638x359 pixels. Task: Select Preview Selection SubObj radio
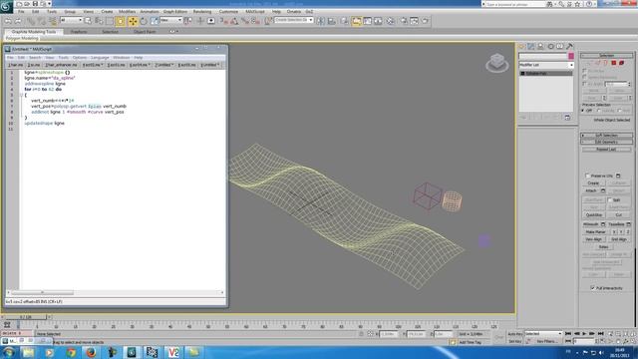tap(599, 111)
